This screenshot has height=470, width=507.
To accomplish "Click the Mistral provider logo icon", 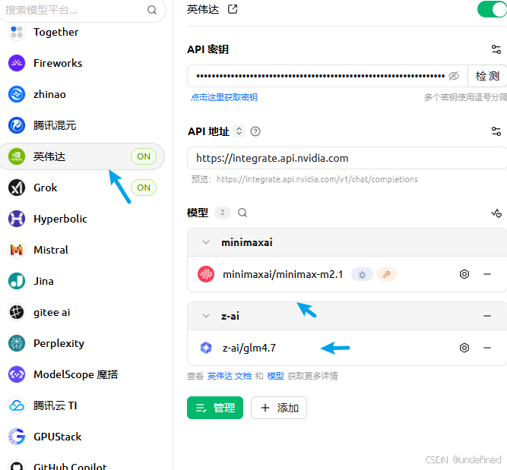I will pos(17,250).
